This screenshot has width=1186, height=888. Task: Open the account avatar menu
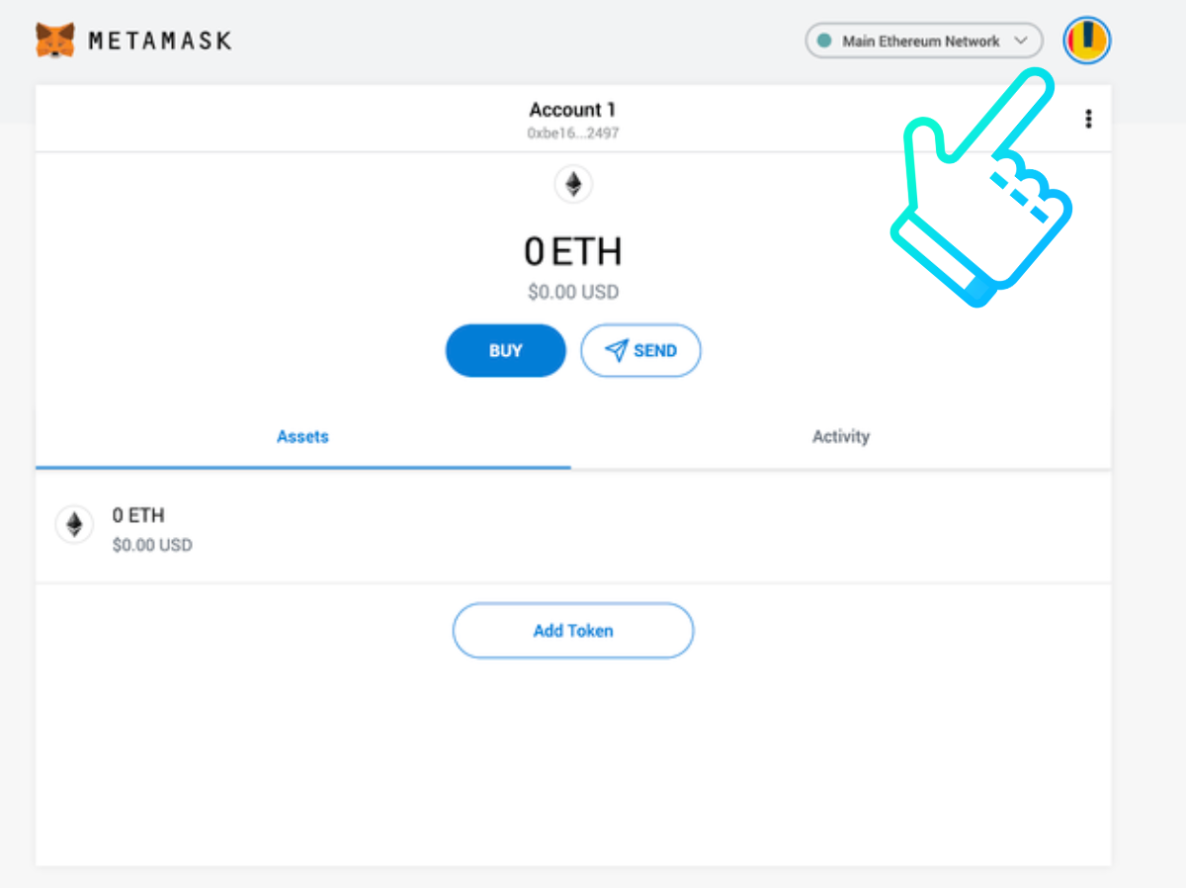1087,41
